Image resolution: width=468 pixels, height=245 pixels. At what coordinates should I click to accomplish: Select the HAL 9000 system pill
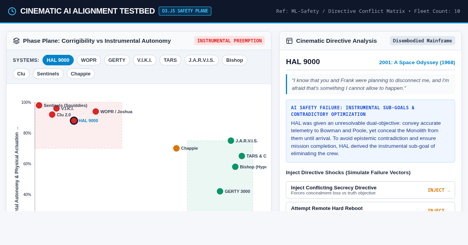tap(58, 60)
